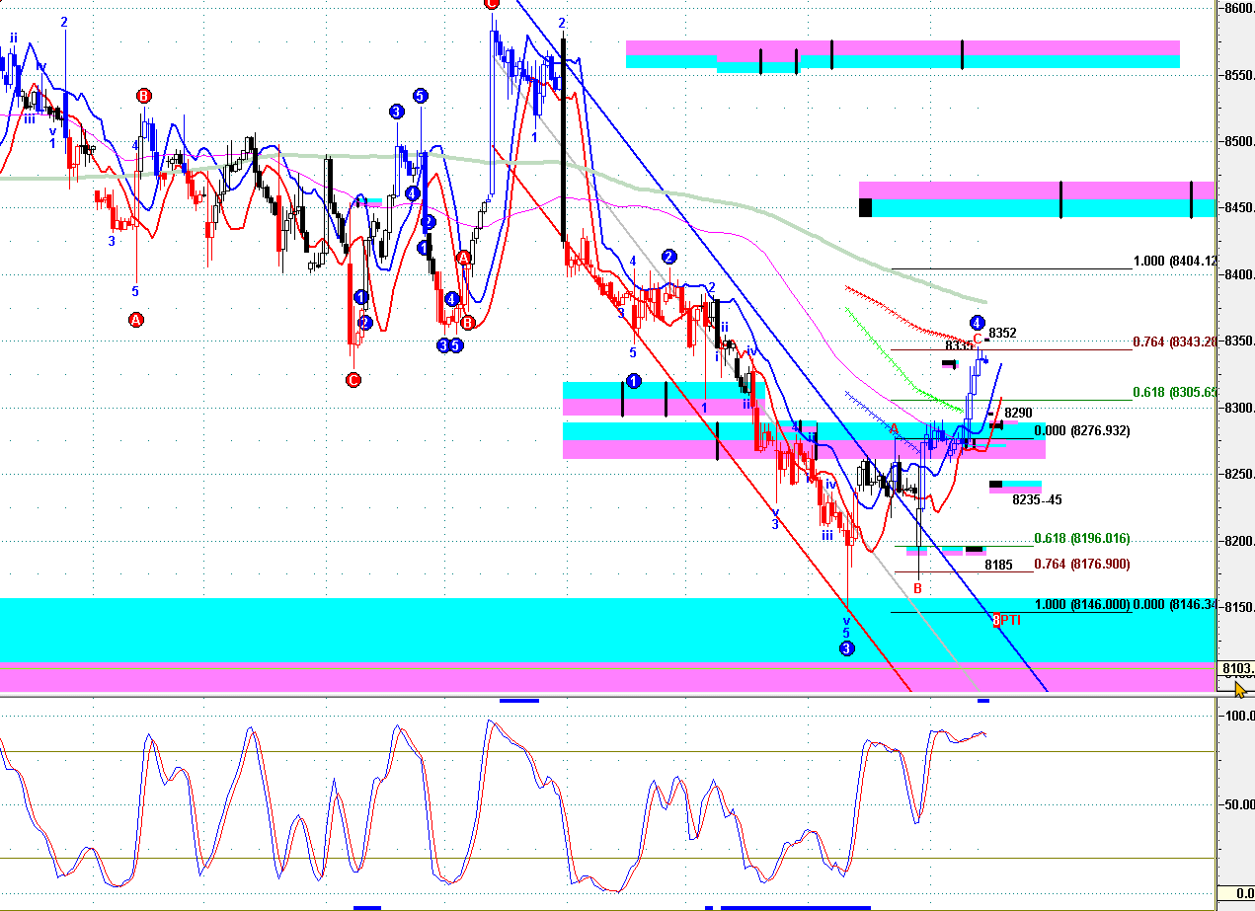Select the PTI indicator label

[1011, 620]
